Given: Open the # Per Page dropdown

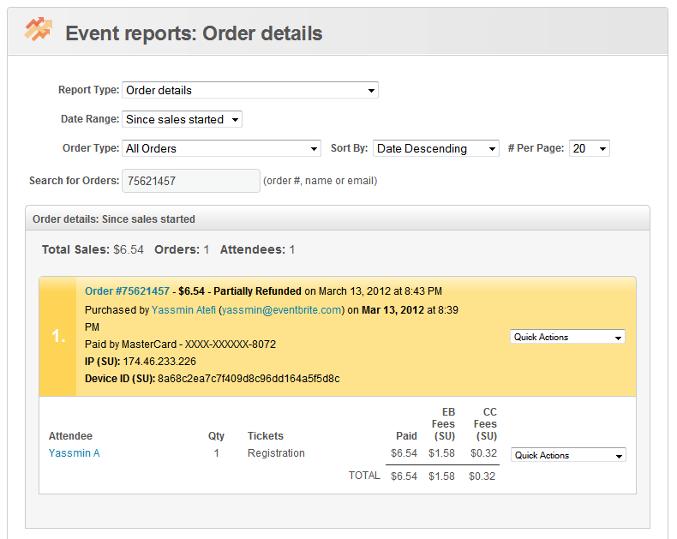Looking at the screenshot, I should click(x=590, y=148).
